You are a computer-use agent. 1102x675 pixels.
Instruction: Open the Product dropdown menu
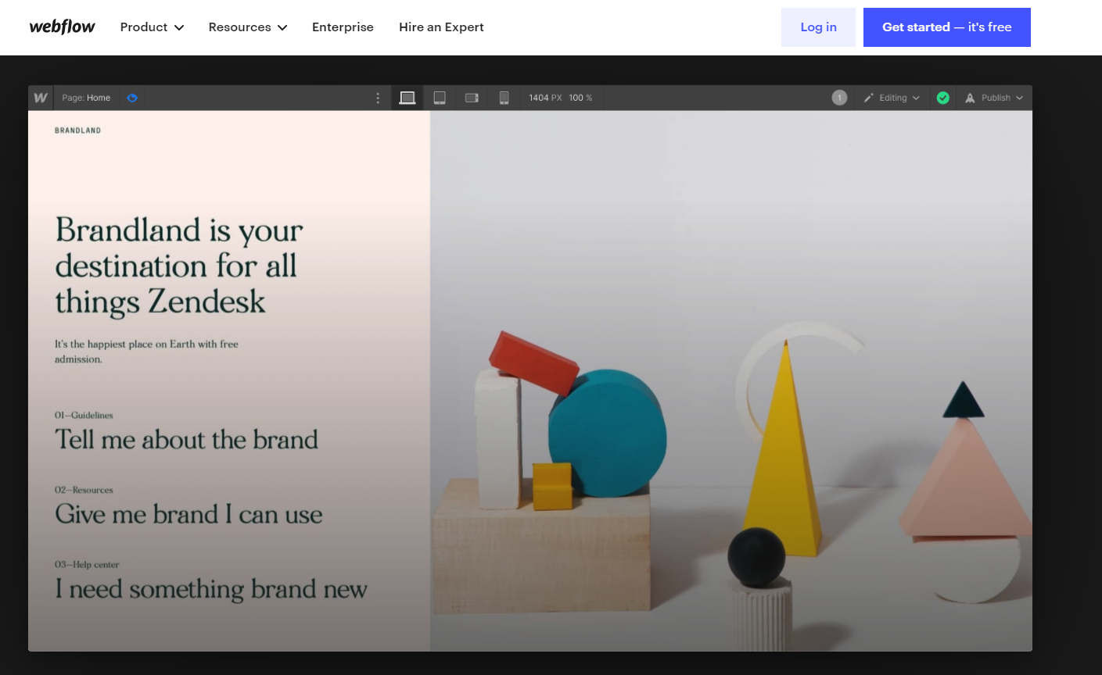152,27
